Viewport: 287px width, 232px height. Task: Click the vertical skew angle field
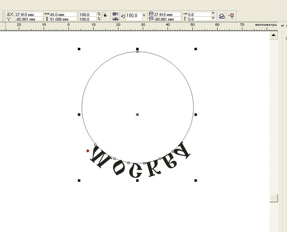click(199, 19)
